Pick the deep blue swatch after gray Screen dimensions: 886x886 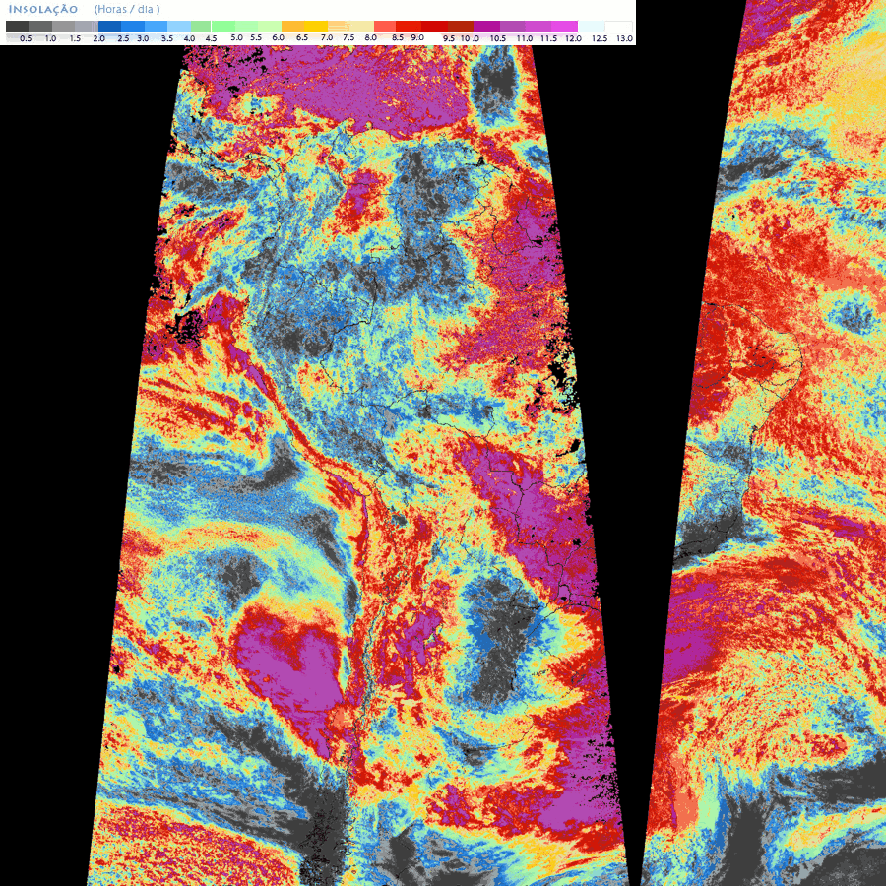coord(109,27)
